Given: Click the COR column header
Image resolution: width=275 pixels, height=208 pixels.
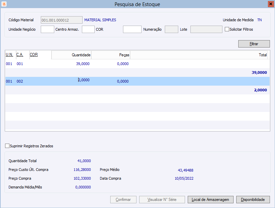Looking at the screenshot, I should pyautogui.click(x=34, y=54).
